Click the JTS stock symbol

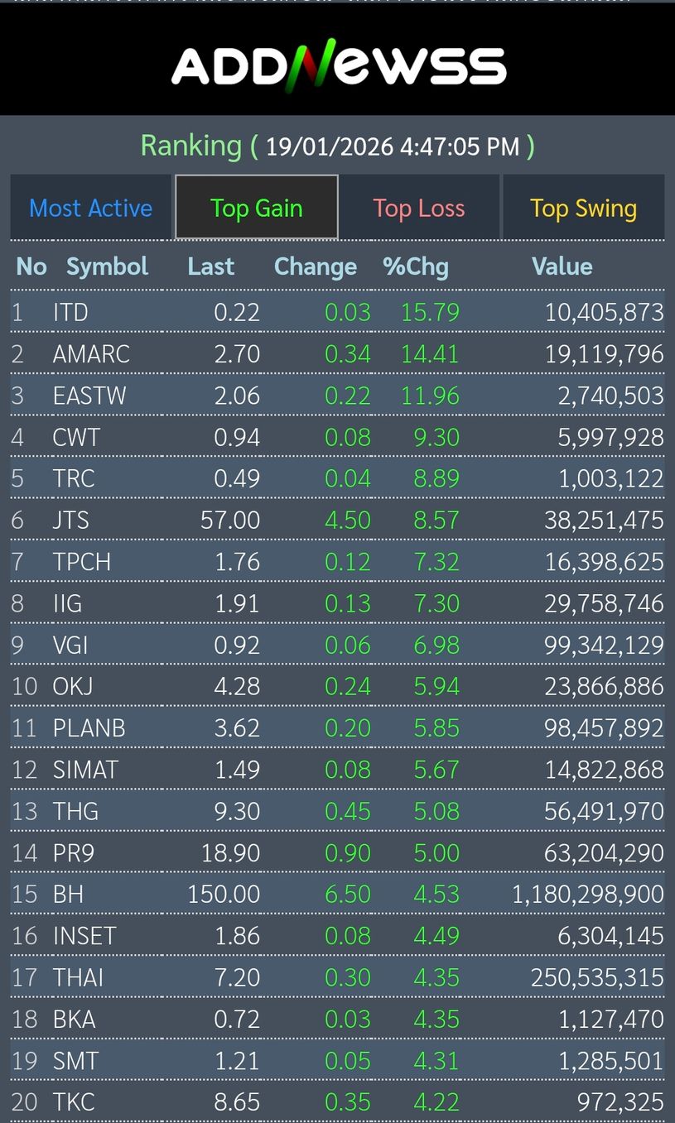tap(71, 521)
